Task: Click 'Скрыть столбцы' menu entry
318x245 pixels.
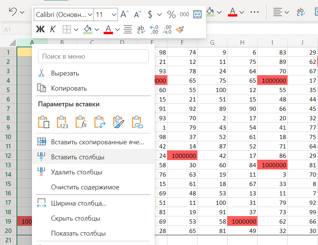Action: 75,218
